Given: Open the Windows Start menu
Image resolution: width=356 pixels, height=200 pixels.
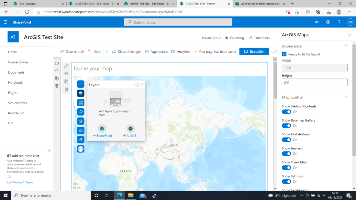Looking at the screenshot, I should point(6,195).
